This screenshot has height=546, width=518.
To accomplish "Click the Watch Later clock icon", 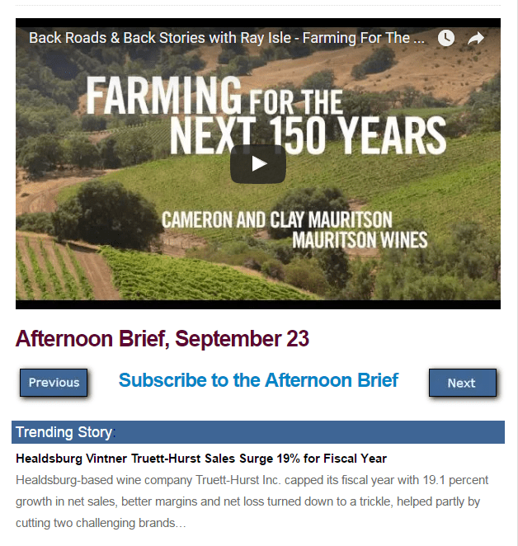I will coord(445,38).
